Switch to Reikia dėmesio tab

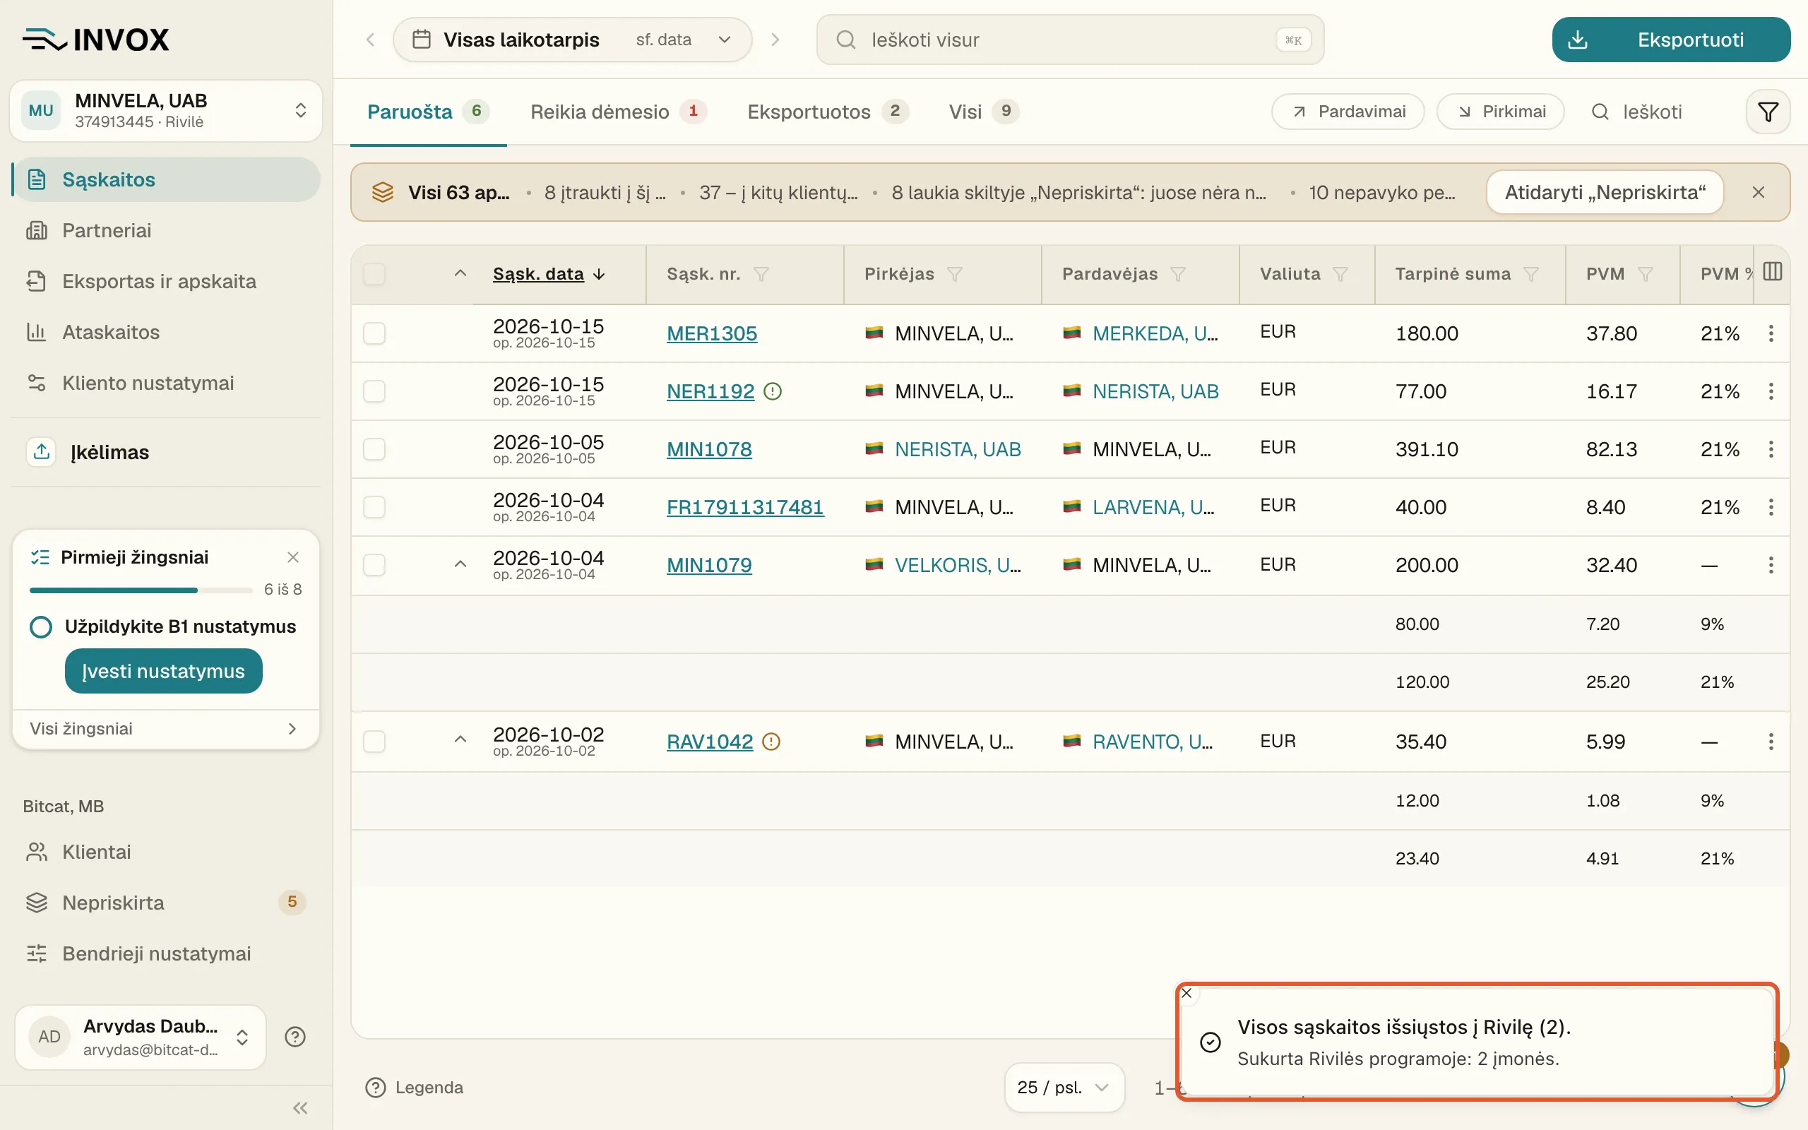[x=619, y=112]
